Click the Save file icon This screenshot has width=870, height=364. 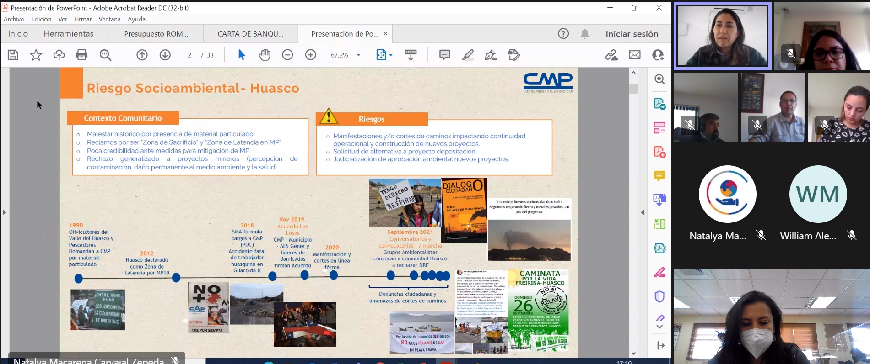(x=13, y=55)
